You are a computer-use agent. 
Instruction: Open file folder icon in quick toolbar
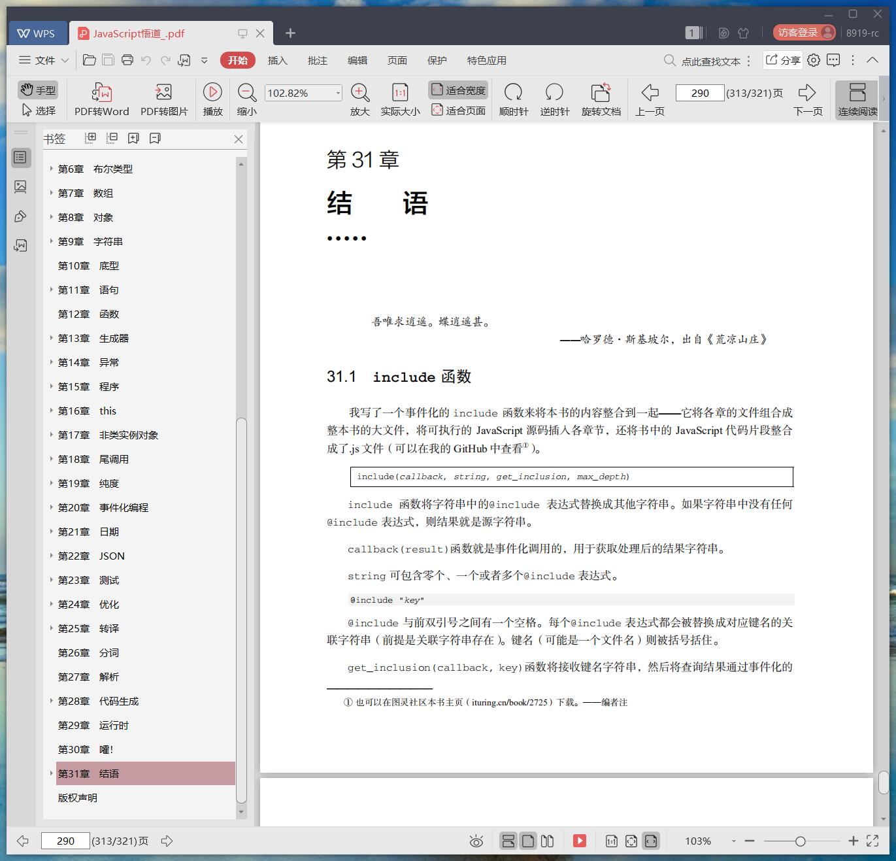pos(90,60)
